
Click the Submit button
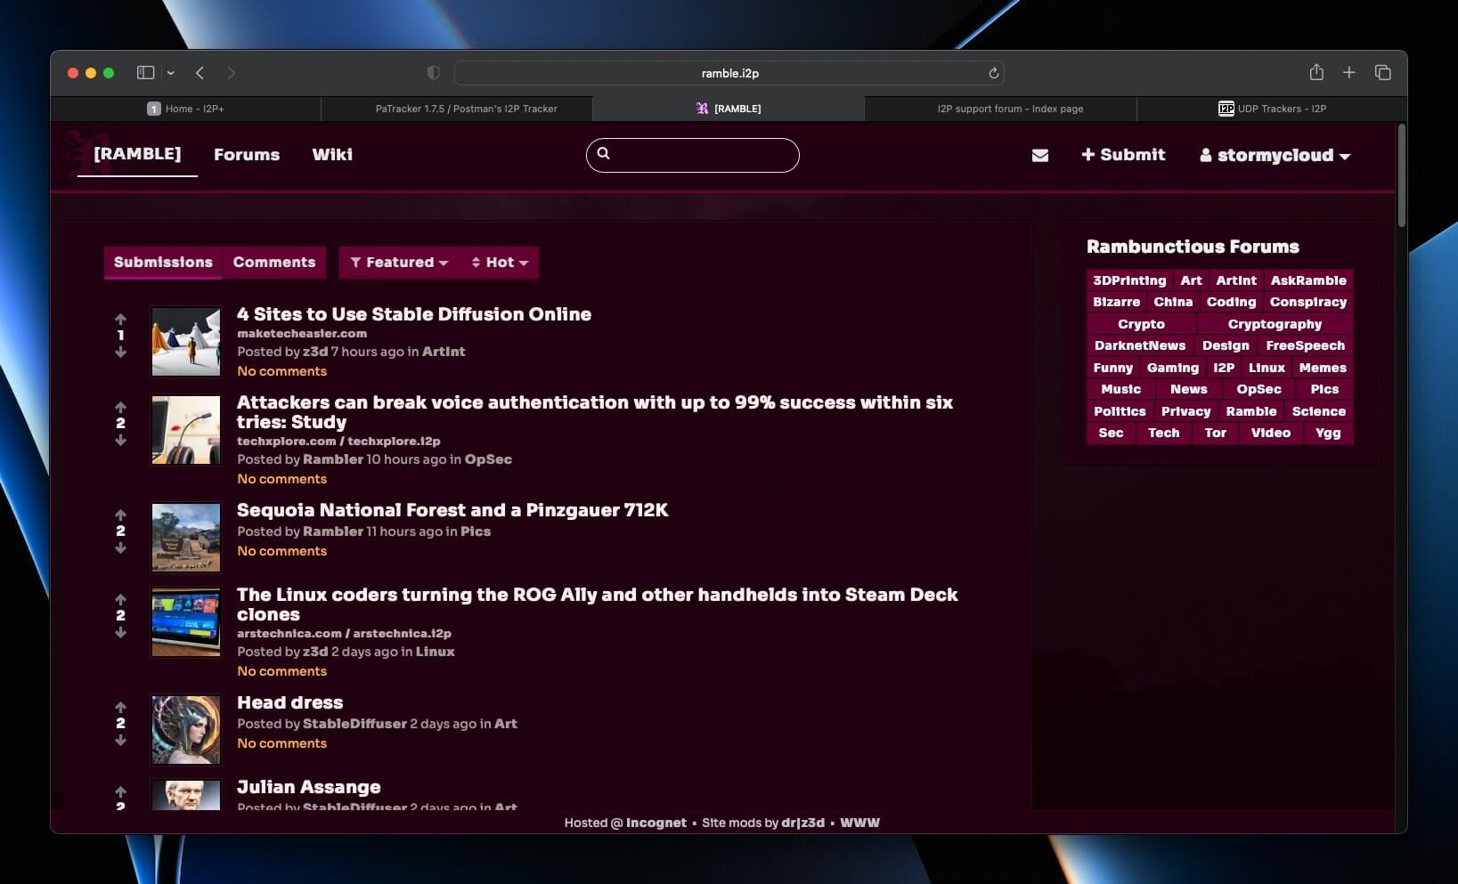(1123, 155)
